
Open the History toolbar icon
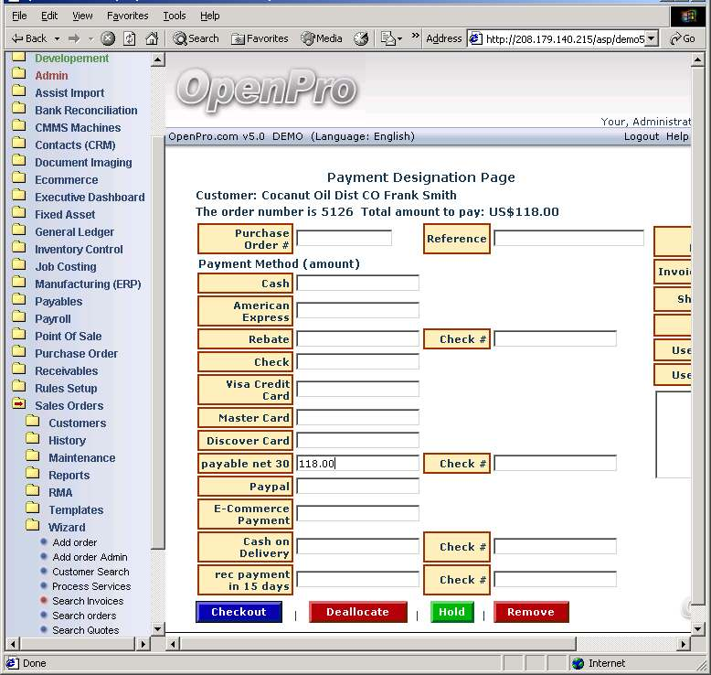tap(361, 38)
